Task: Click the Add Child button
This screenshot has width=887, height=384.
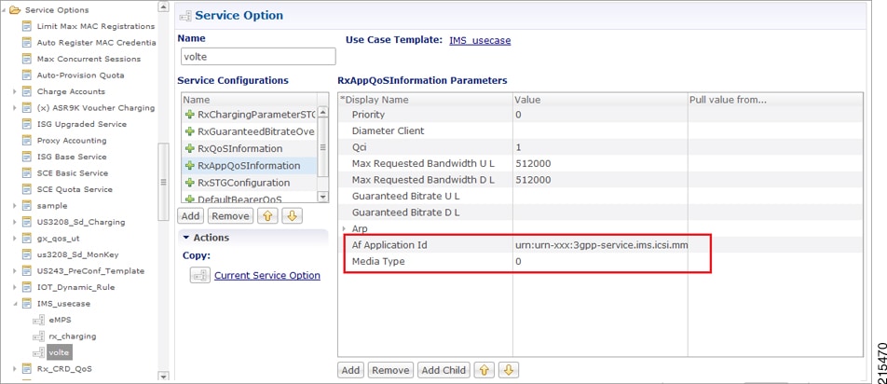Action: (x=444, y=370)
